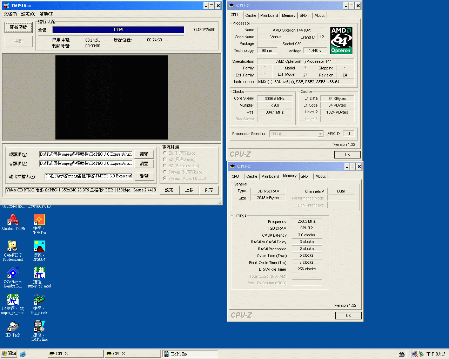The width and height of the screenshot is (449, 359).
Task: Click the taskbar clock showing 下午 03:13
Action: (x=436, y=354)
